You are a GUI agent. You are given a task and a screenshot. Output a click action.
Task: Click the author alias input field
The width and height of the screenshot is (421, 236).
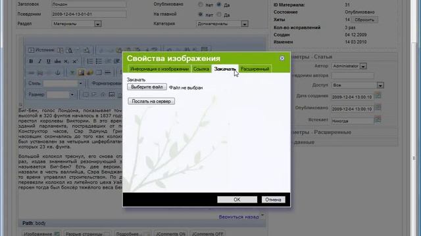click(353, 76)
